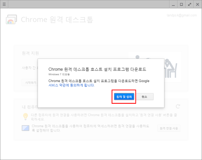Image resolution: width=202 pixels, height=160 pixels.
Task: Click the Chrome 원격 데스크톱 app title
Action: [x=57, y=20]
